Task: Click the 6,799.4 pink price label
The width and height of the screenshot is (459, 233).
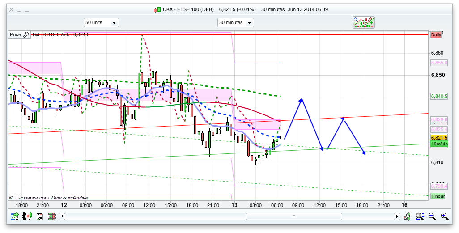Action: click(x=439, y=186)
